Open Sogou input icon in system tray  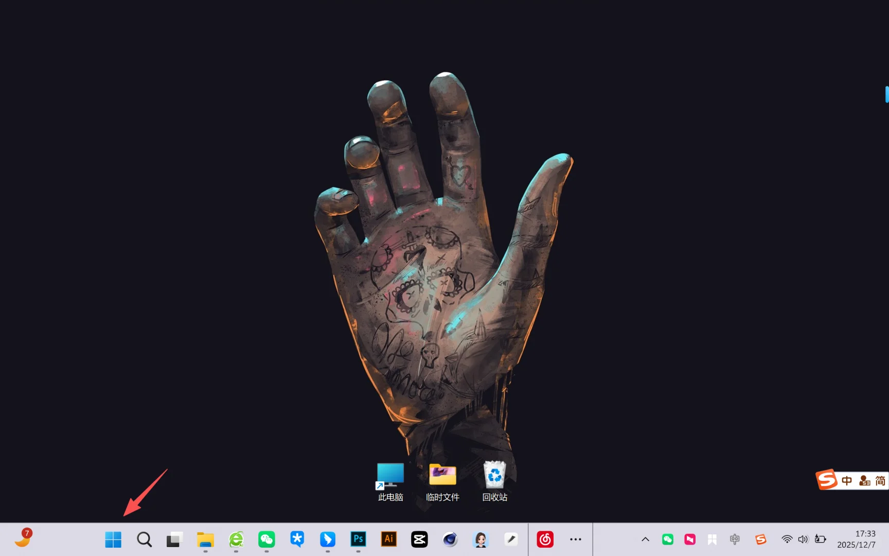(761, 540)
